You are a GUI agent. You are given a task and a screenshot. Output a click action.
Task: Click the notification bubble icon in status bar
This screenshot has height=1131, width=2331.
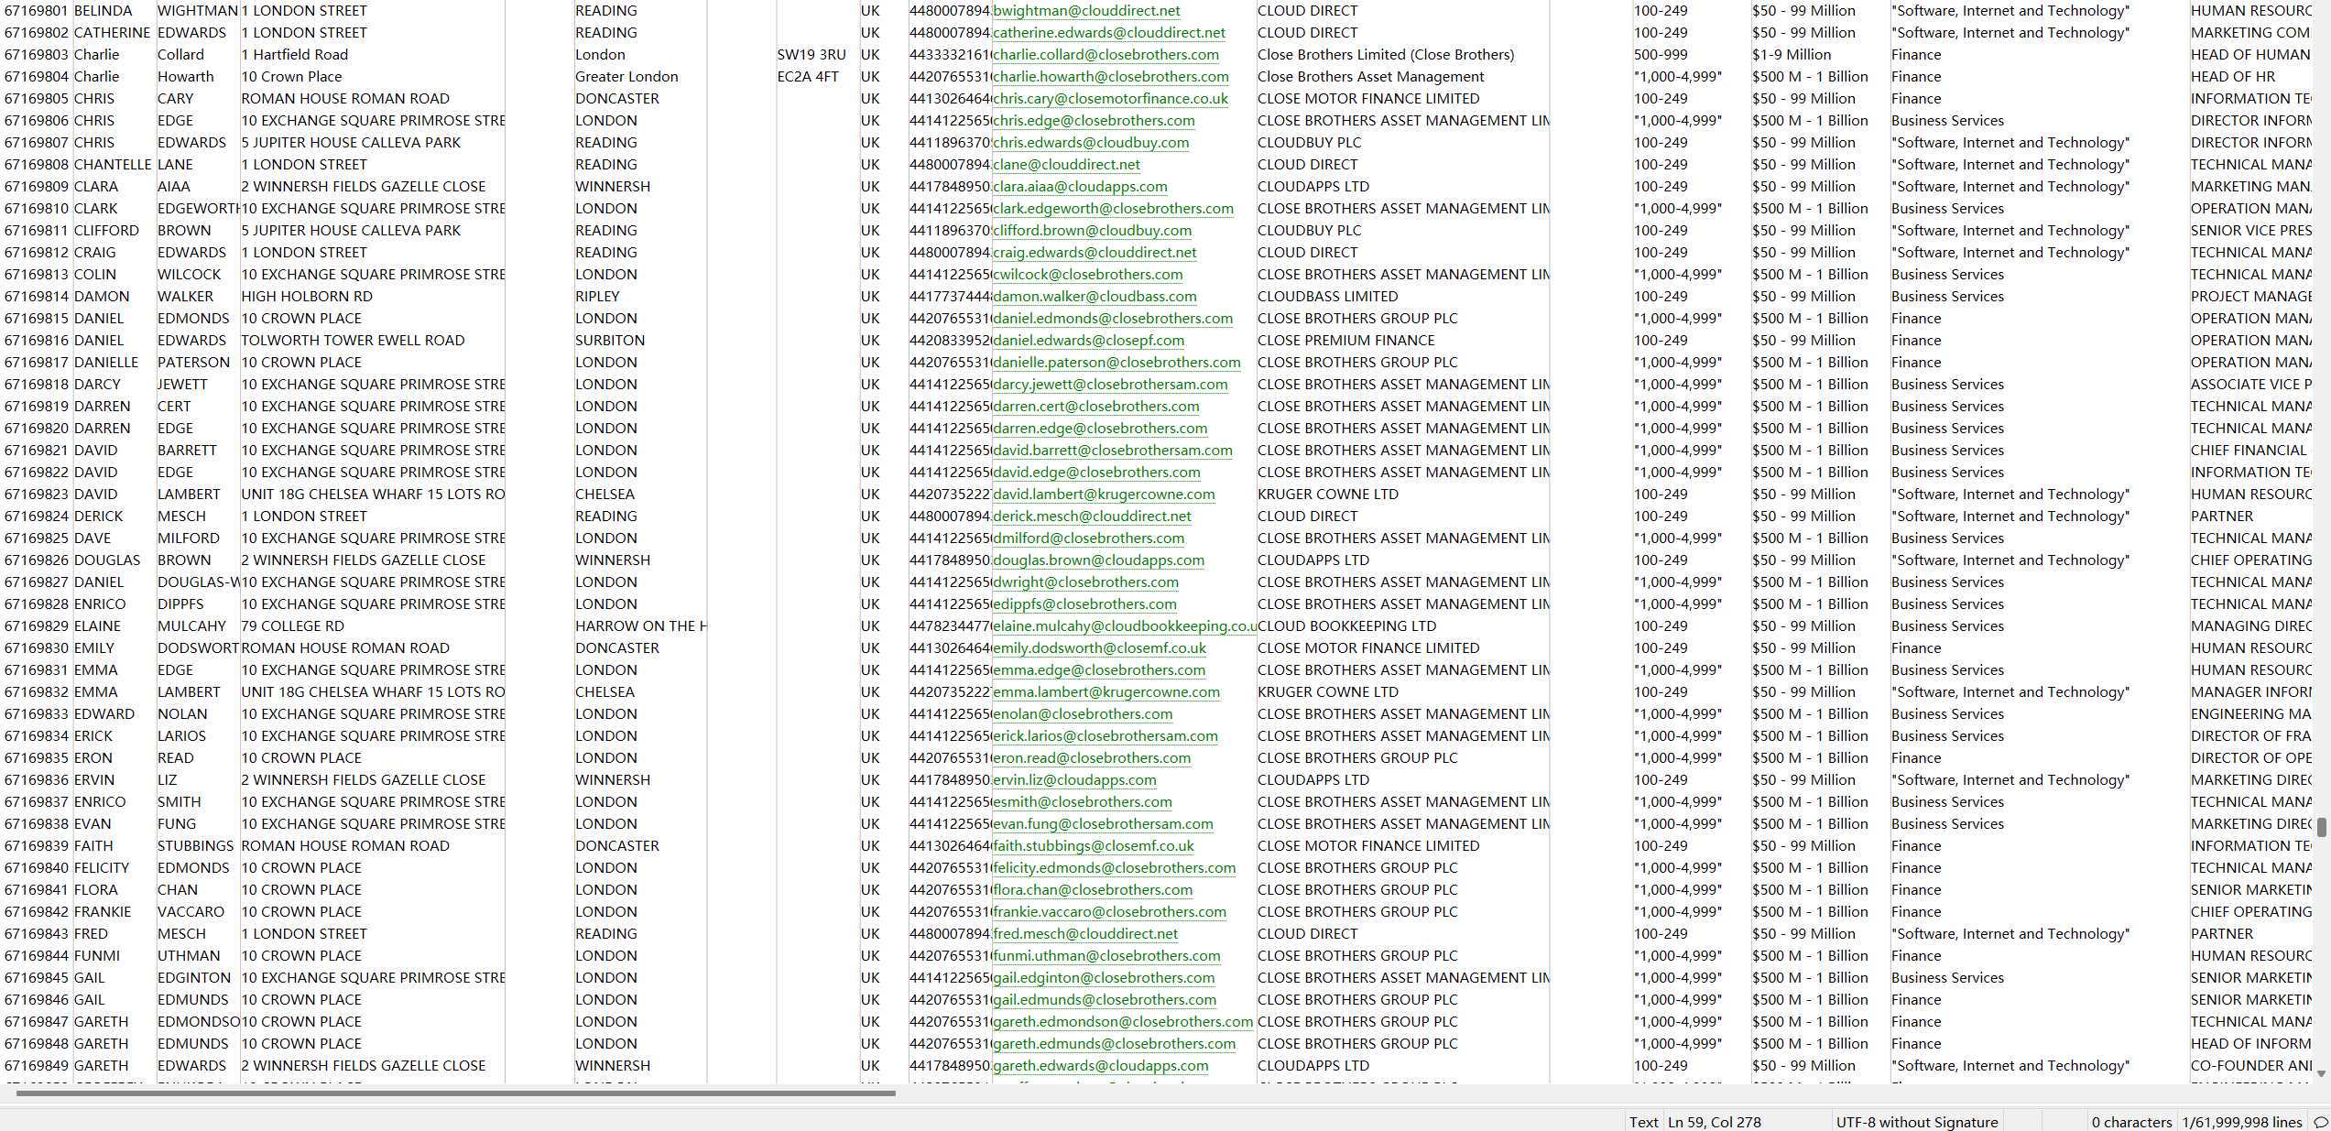pos(2321,1122)
